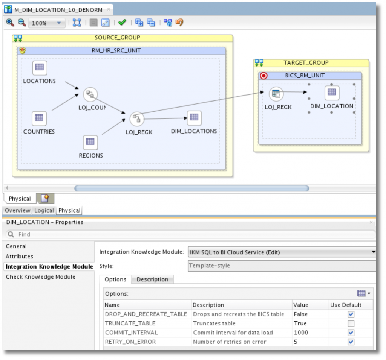Click the RM_HR_SRC_UNIT execution unit icon
386x360 pixels.
(22, 51)
